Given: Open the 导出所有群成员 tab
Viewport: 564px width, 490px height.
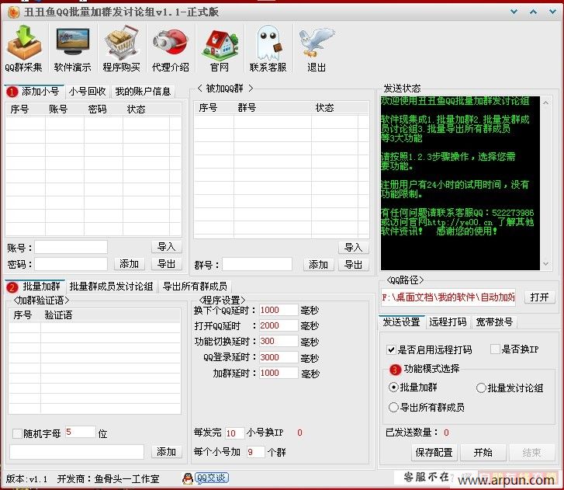Looking at the screenshot, I should 195,287.
